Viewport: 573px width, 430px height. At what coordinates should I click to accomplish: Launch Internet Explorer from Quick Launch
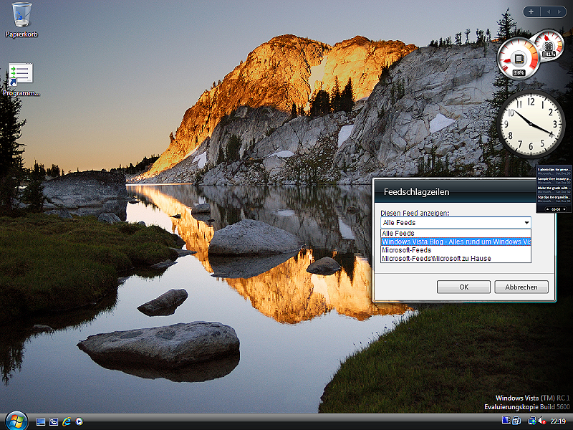(67, 421)
